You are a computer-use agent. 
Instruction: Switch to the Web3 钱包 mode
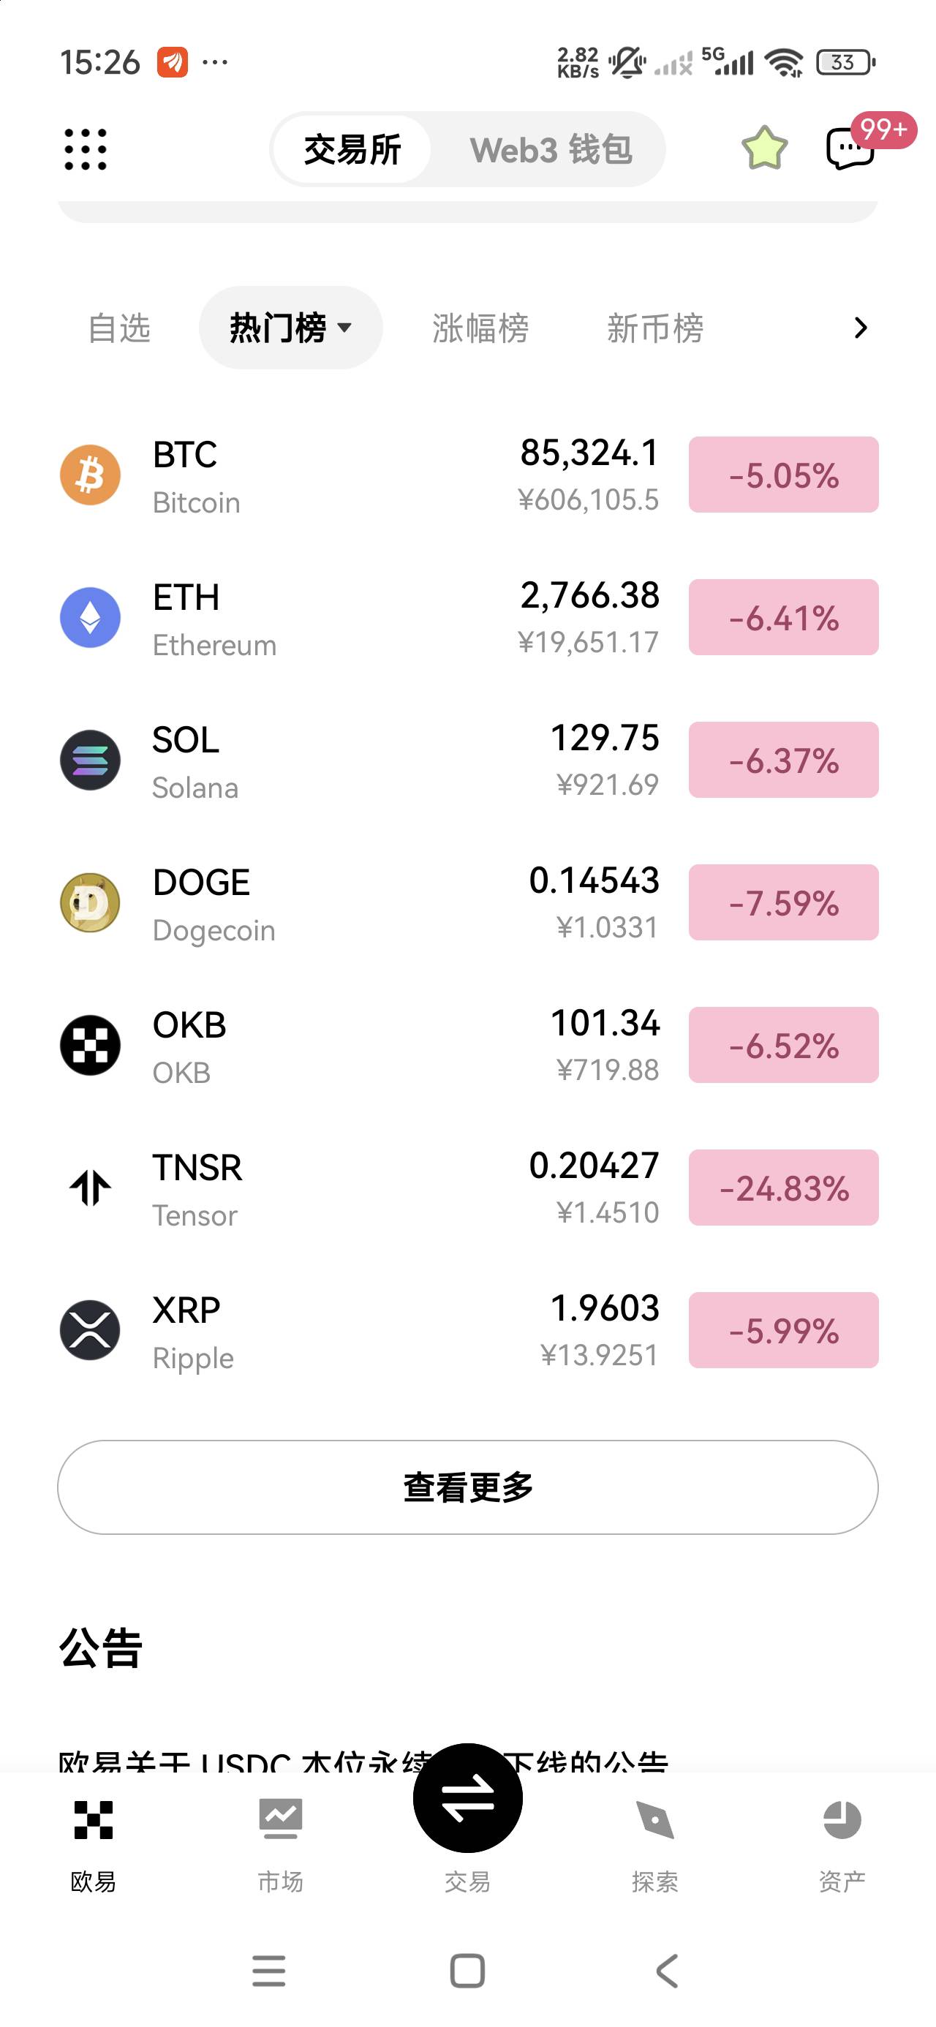coord(550,149)
